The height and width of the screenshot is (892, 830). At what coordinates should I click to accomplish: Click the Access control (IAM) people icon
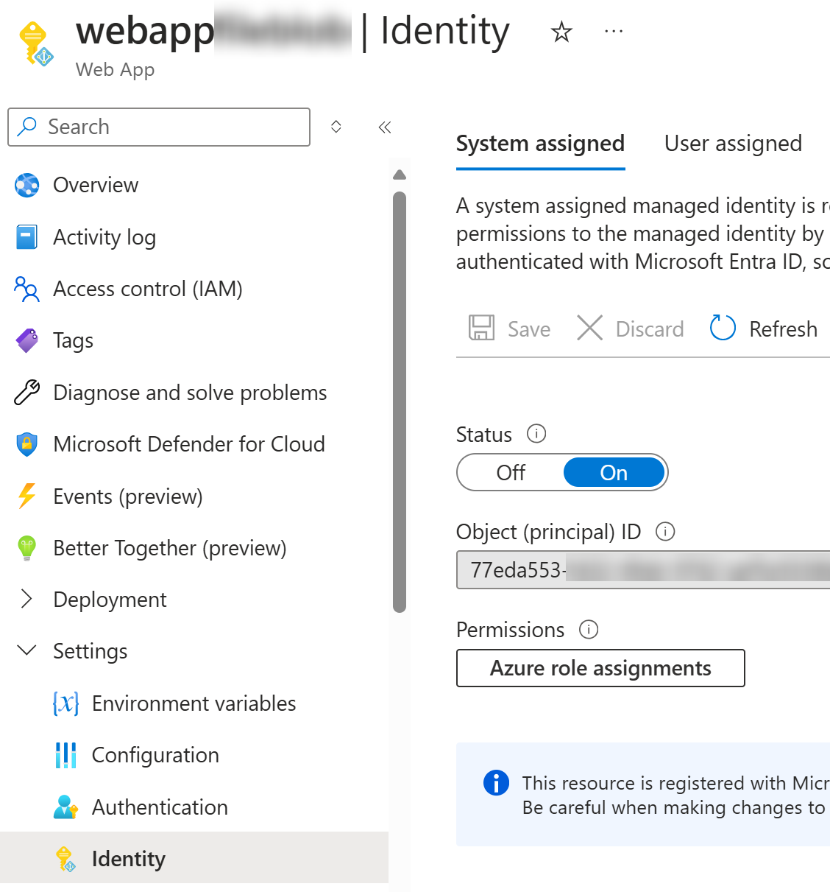(27, 289)
